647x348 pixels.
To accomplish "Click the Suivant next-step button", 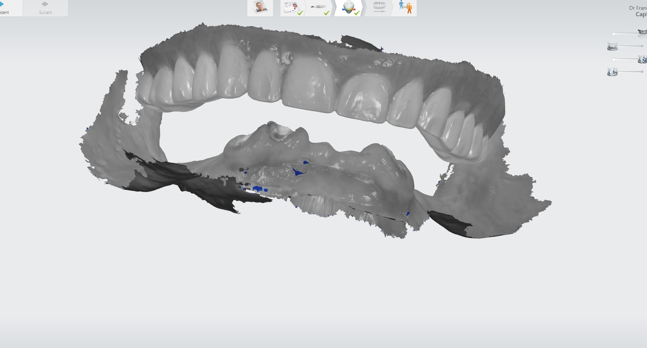I will (45, 8).
